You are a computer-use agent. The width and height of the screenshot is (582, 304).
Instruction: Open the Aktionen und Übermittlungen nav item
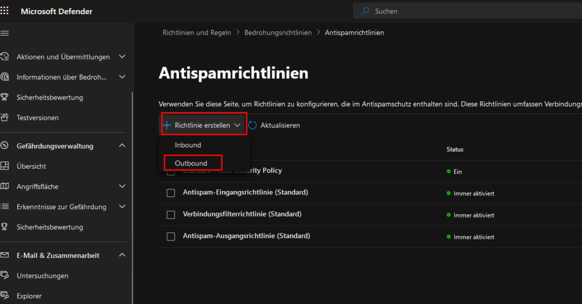point(63,57)
